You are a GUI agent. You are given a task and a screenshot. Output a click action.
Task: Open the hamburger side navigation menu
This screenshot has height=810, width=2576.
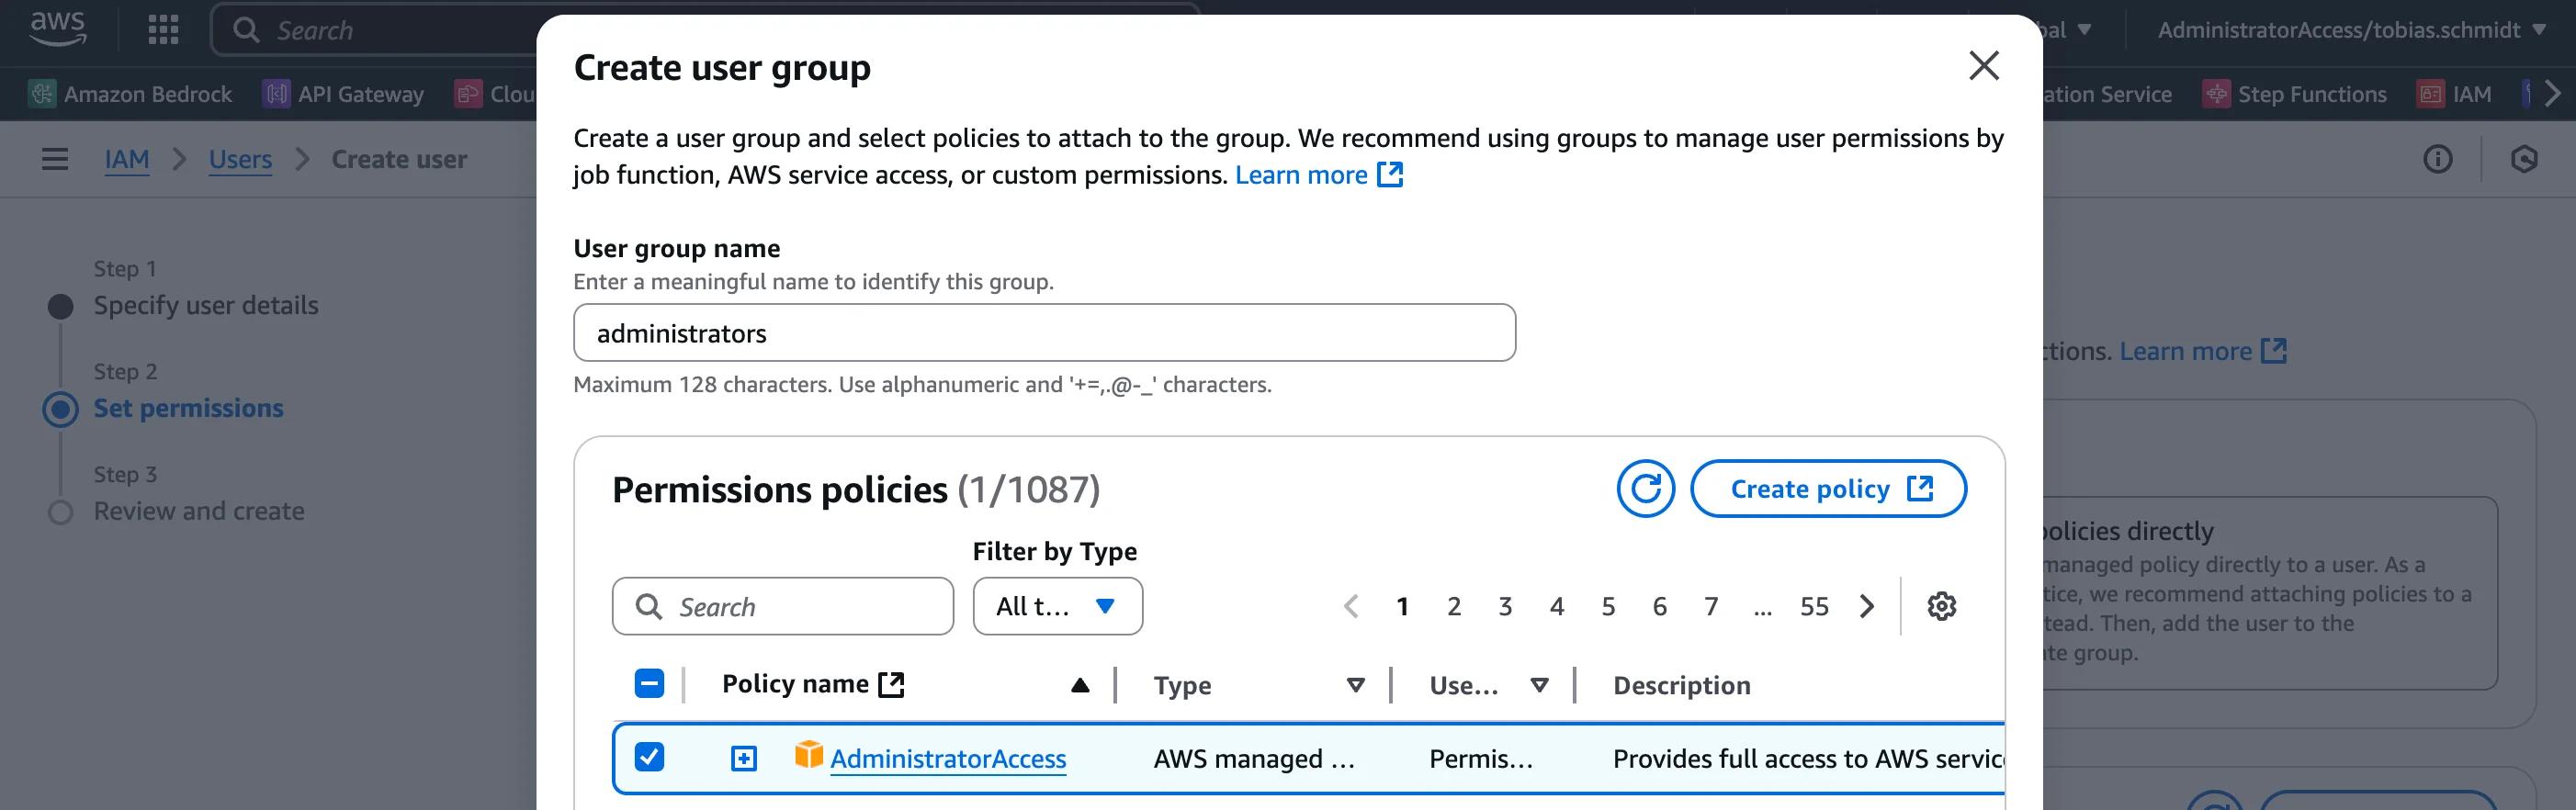point(55,159)
